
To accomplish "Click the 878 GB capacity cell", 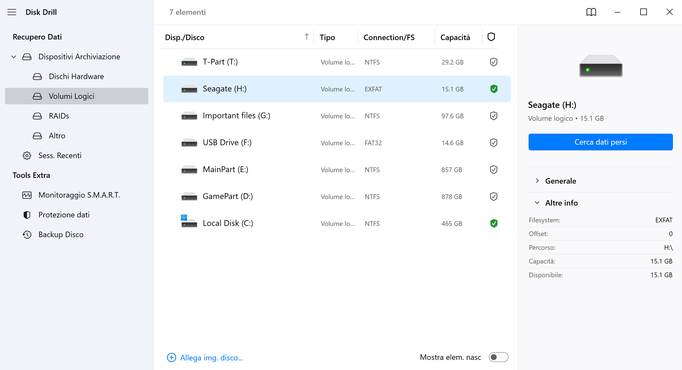I will [452, 197].
